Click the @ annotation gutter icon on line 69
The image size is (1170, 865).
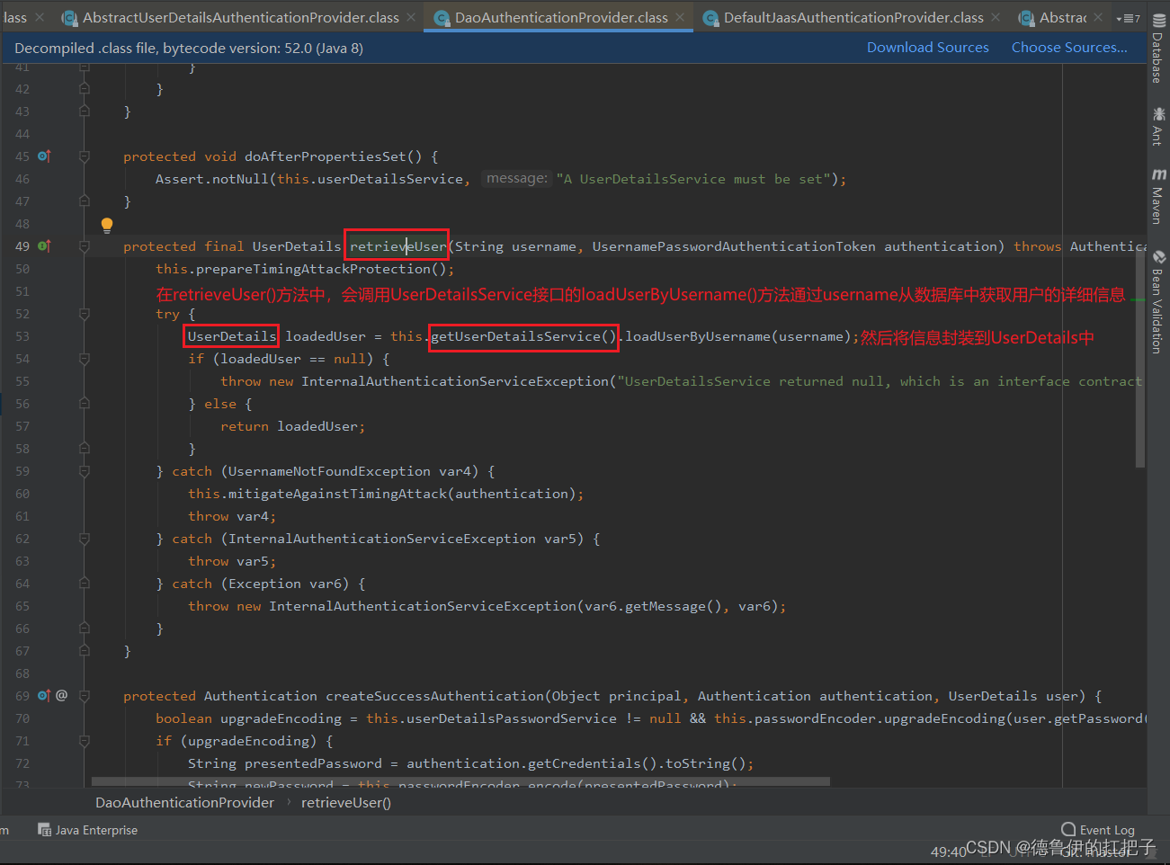[x=62, y=696]
